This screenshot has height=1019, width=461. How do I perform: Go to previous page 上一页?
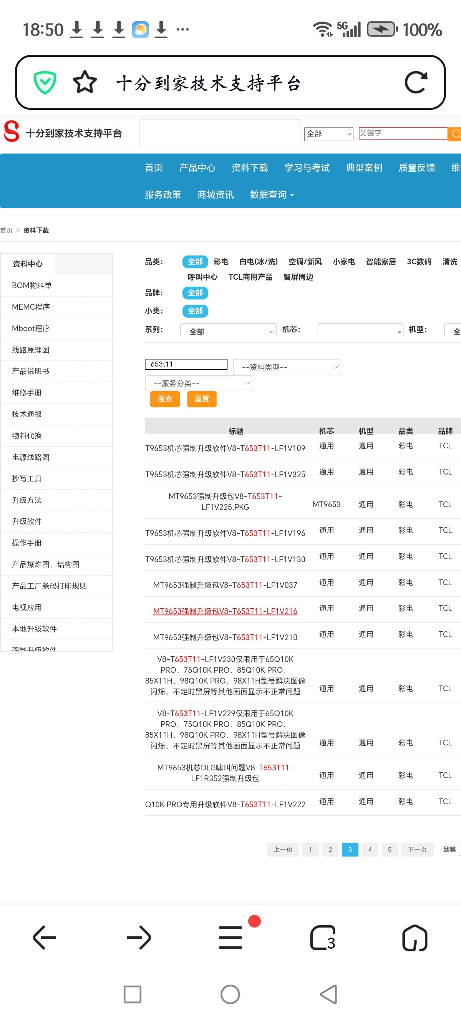tap(283, 849)
